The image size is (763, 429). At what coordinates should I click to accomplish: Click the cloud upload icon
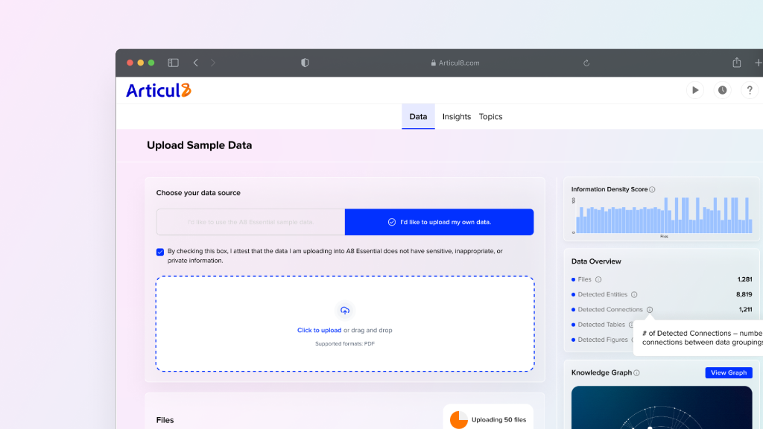[345, 311]
